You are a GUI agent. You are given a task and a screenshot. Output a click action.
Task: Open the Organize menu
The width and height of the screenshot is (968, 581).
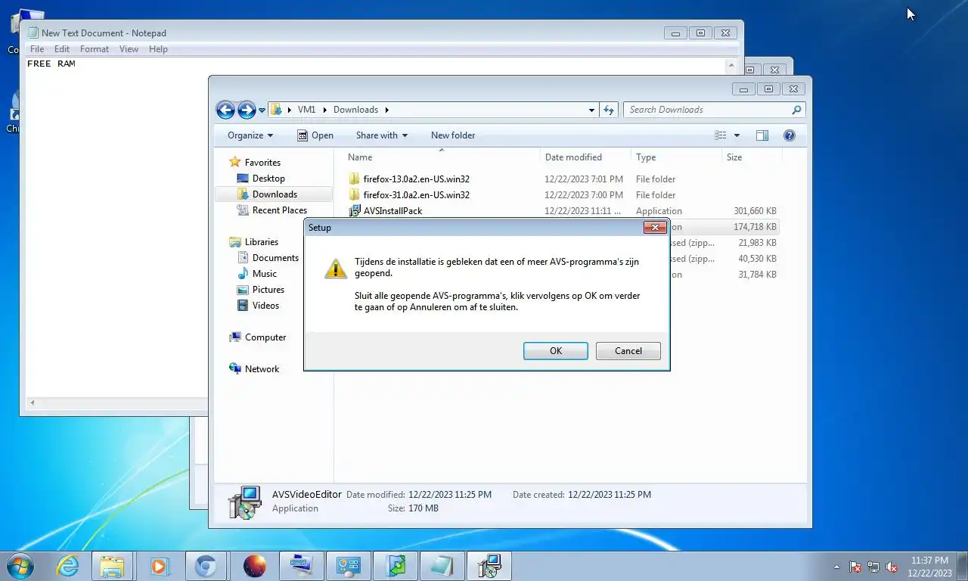click(x=250, y=135)
